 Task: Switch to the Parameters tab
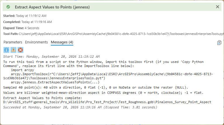point(13,42)
